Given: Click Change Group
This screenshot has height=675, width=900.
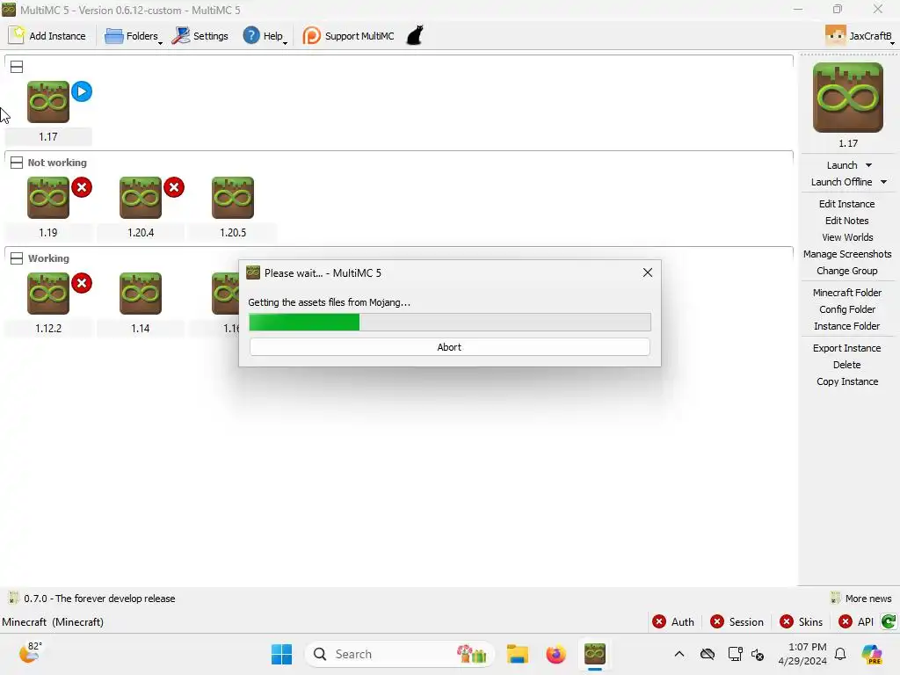Looking at the screenshot, I should tap(846, 271).
